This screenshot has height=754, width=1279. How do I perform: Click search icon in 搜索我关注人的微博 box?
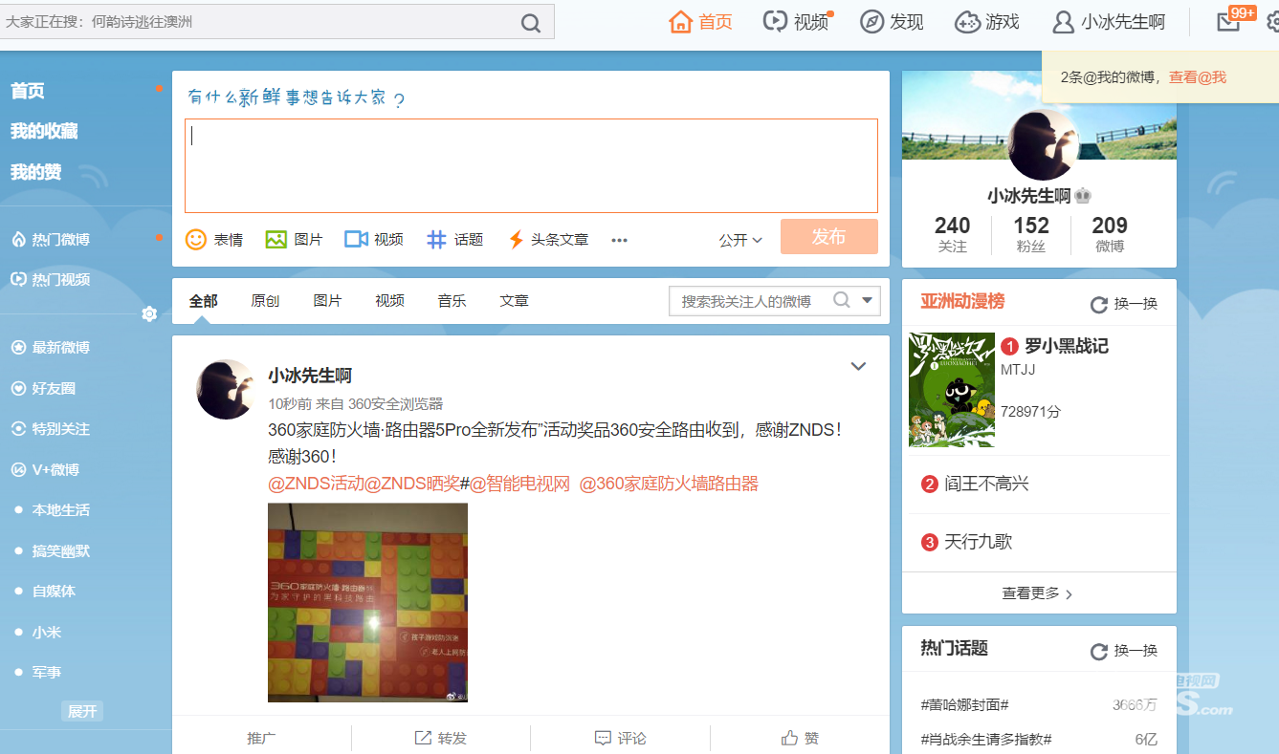pos(842,300)
